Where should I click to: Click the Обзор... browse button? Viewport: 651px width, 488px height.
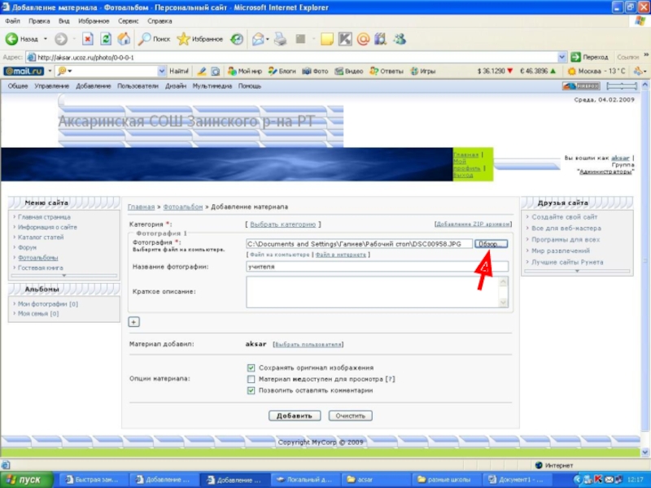491,244
